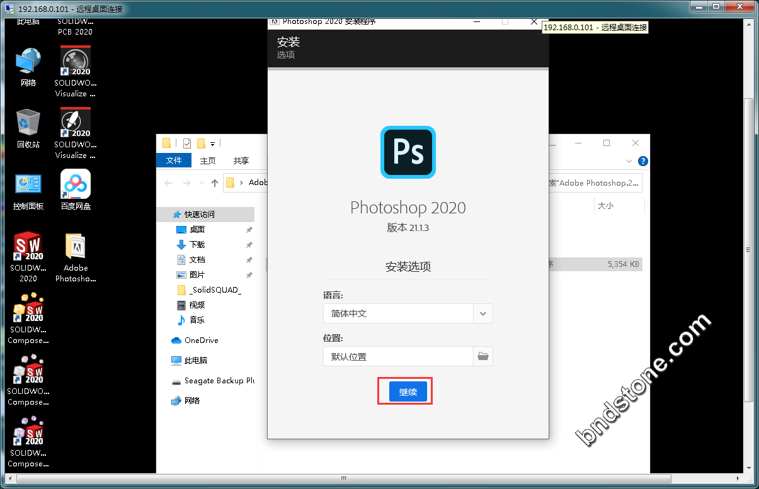Click the browse folder icon for install location
Screen dimensions: 759x489
click(x=483, y=356)
